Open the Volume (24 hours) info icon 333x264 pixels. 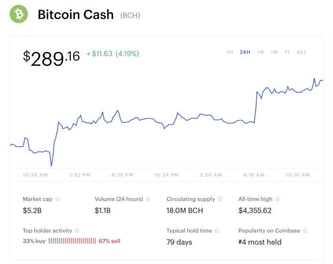click(148, 199)
